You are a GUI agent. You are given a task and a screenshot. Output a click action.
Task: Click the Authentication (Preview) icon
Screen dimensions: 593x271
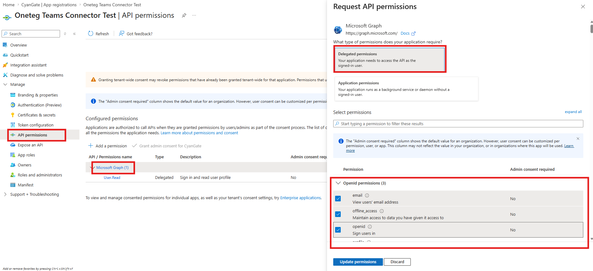click(13, 105)
